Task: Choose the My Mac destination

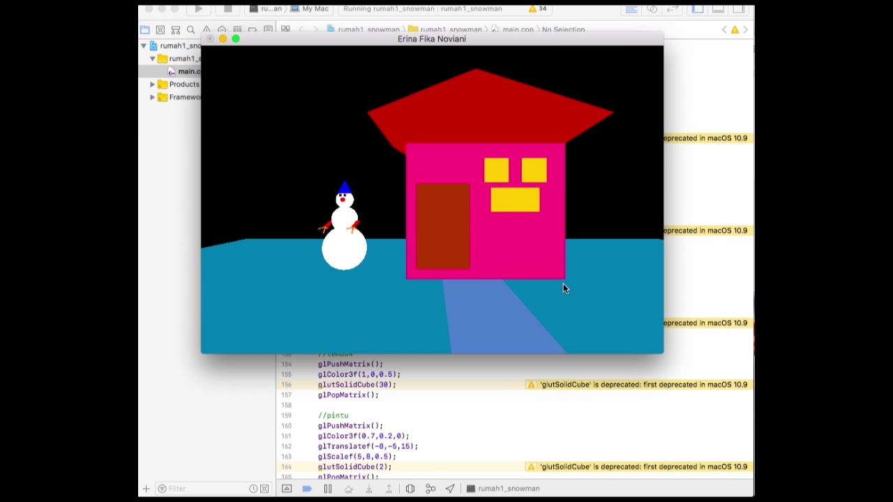Action: click(x=310, y=9)
